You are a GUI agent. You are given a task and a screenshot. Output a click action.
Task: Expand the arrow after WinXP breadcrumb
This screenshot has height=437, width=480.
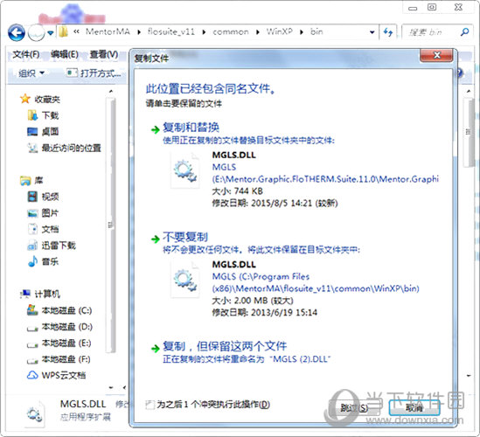point(302,32)
